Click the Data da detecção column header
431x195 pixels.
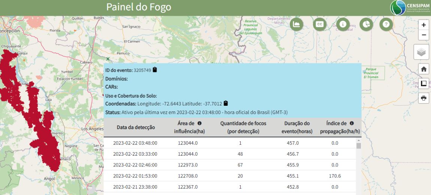click(136, 127)
